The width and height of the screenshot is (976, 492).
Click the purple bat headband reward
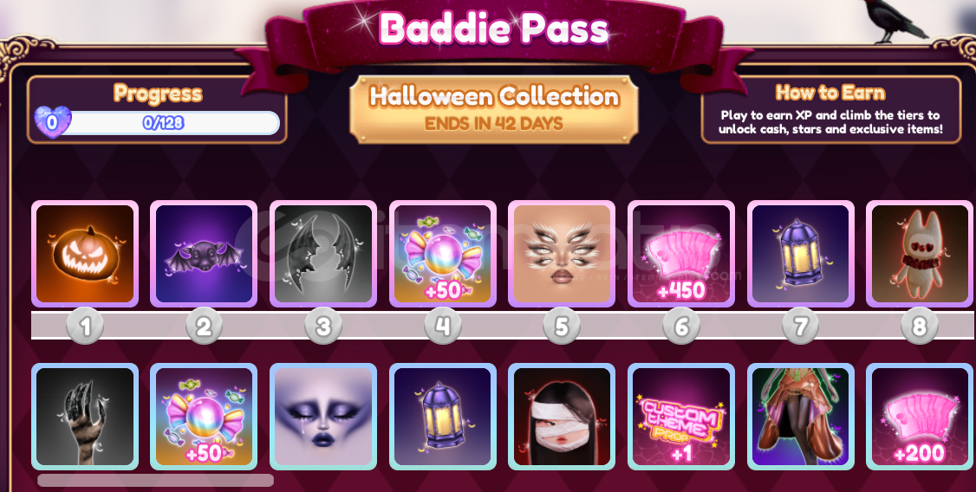(x=204, y=254)
